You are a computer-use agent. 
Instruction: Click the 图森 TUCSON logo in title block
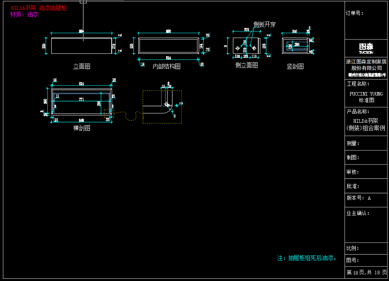point(366,48)
